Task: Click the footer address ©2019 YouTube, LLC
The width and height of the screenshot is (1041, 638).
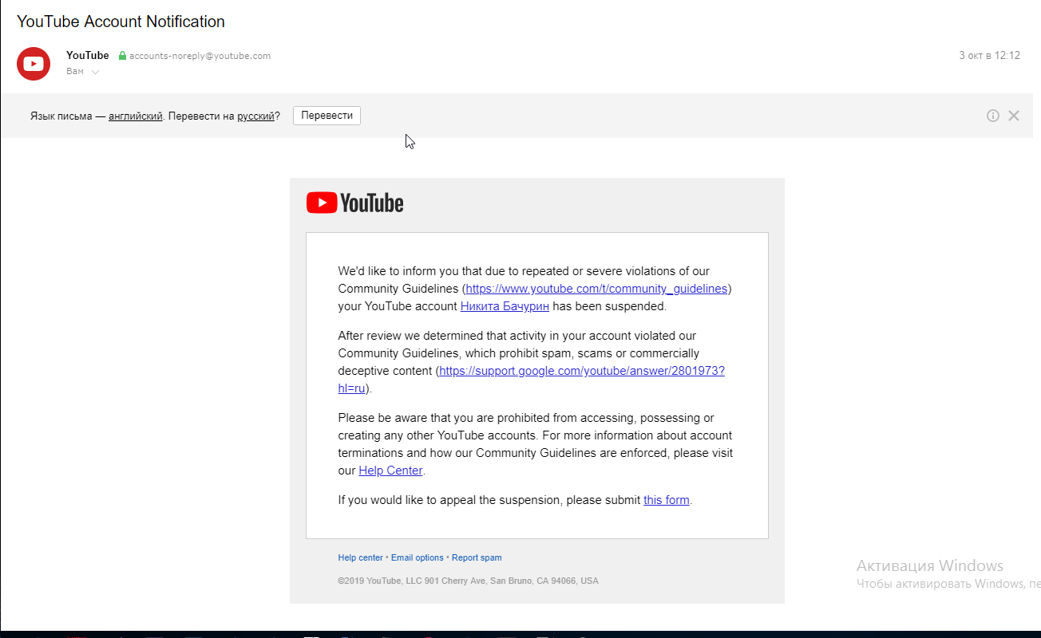Action: (468, 581)
